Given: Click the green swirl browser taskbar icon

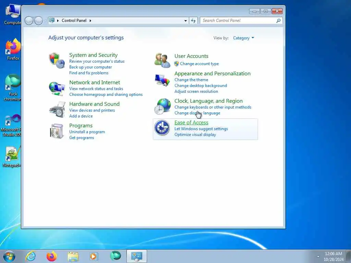Looking at the screenshot, I should click(x=116, y=255).
